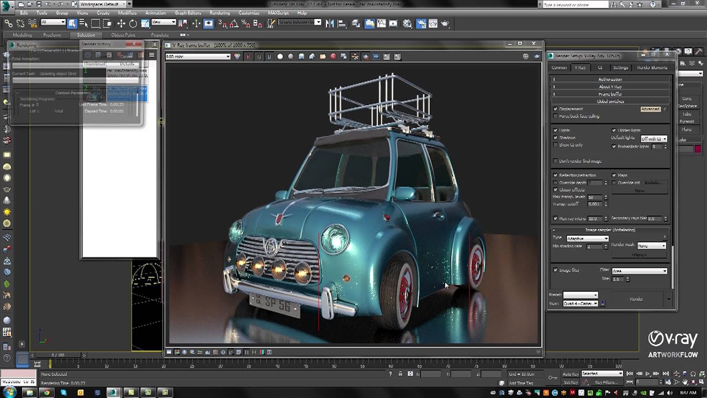
Task: Click the Render button in Render Setup
Action: 636,299
